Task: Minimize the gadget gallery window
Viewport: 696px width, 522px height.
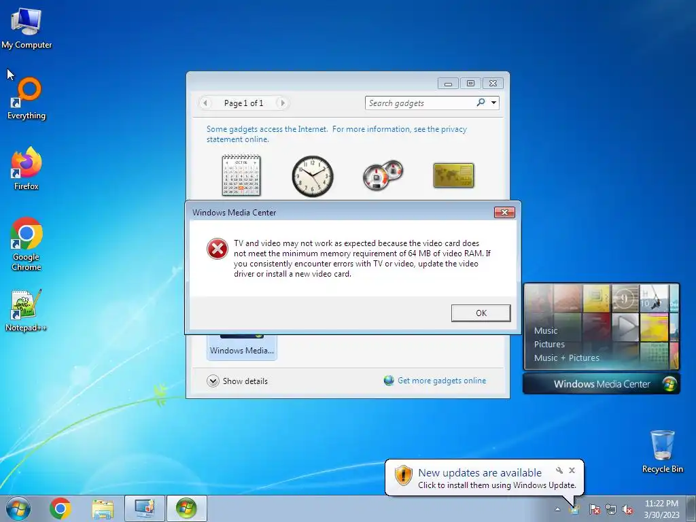Action: [x=448, y=84]
